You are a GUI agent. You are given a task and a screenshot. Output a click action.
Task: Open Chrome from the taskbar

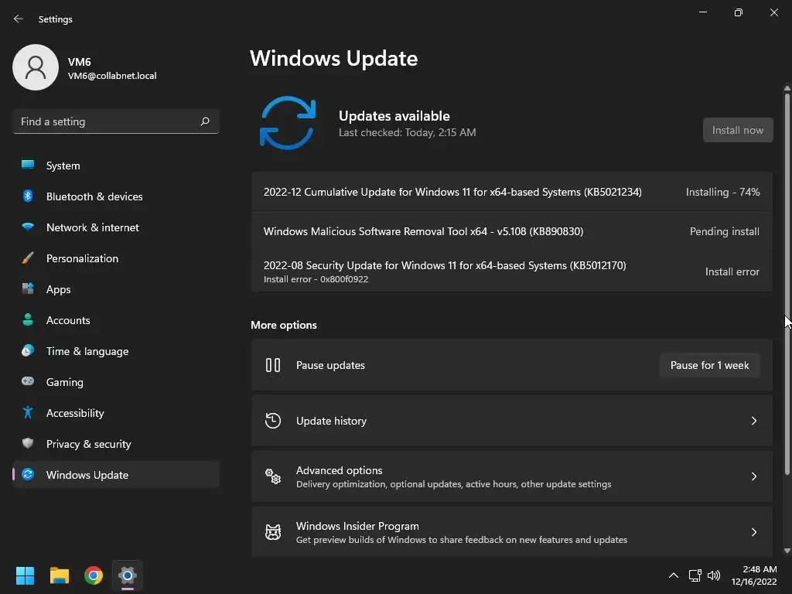pos(94,575)
